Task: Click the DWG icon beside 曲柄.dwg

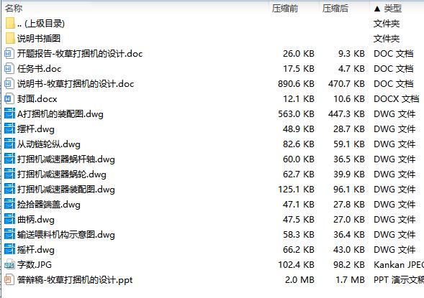Action: [x=9, y=220]
